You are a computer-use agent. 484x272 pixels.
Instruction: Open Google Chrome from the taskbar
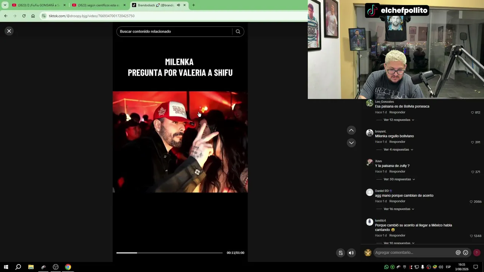[x=68, y=267]
